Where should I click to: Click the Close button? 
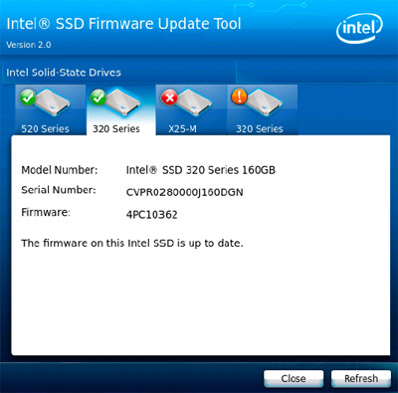294,378
